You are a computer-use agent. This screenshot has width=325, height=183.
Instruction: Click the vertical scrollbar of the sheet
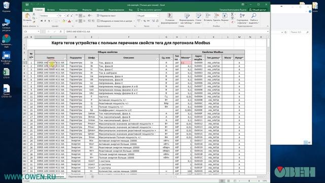click(x=269, y=105)
